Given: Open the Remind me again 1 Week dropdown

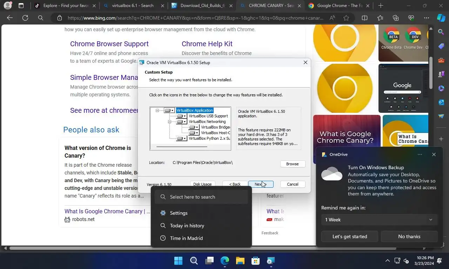Looking at the screenshot, I should click(380, 220).
